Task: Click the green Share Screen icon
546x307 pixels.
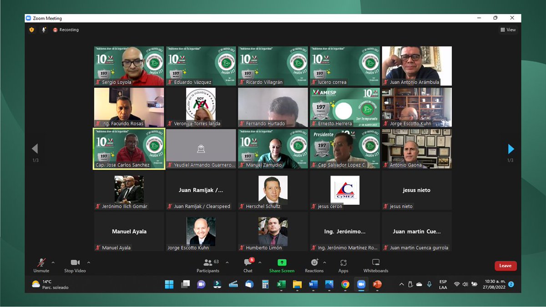Action: pos(282,262)
